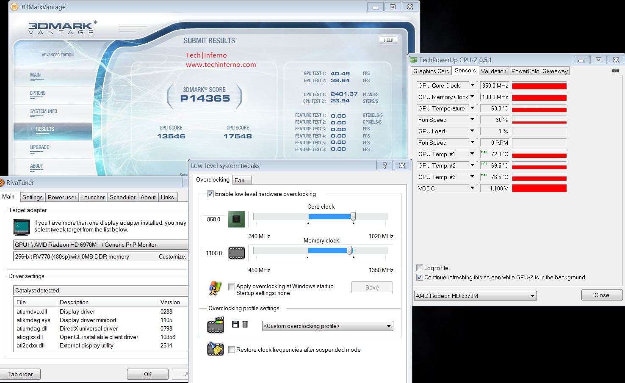Open GPU Memory Clock sensor dropdown
625x383 pixels.
(472, 97)
